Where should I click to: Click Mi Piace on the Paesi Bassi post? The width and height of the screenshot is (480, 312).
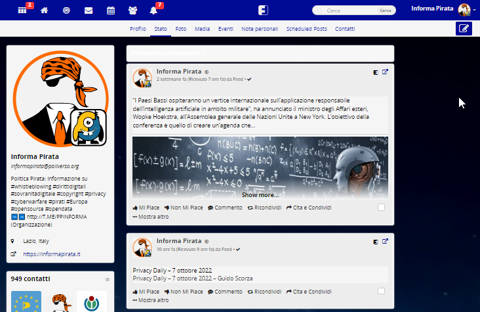(x=146, y=208)
